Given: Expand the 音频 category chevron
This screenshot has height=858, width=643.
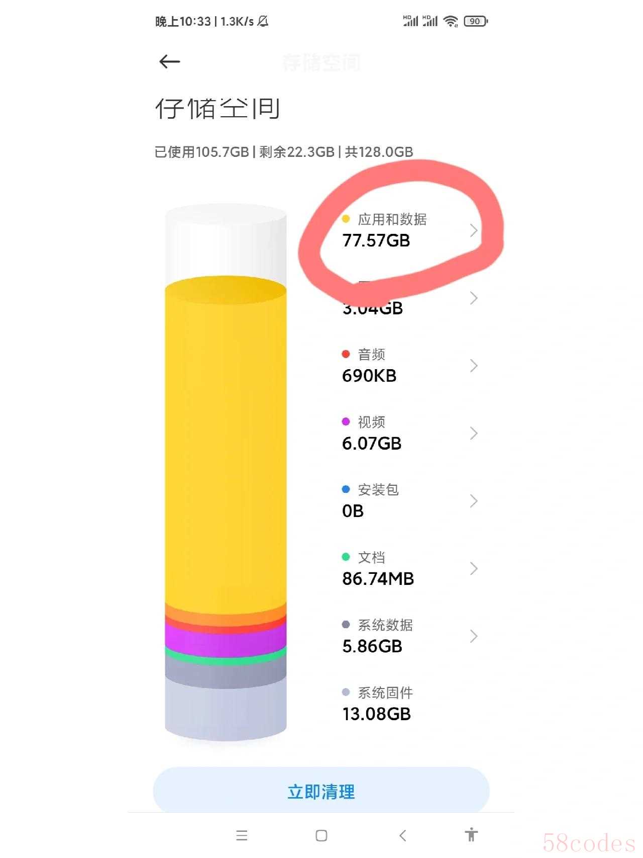Looking at the screenshot, I should [x=473, y=366].
